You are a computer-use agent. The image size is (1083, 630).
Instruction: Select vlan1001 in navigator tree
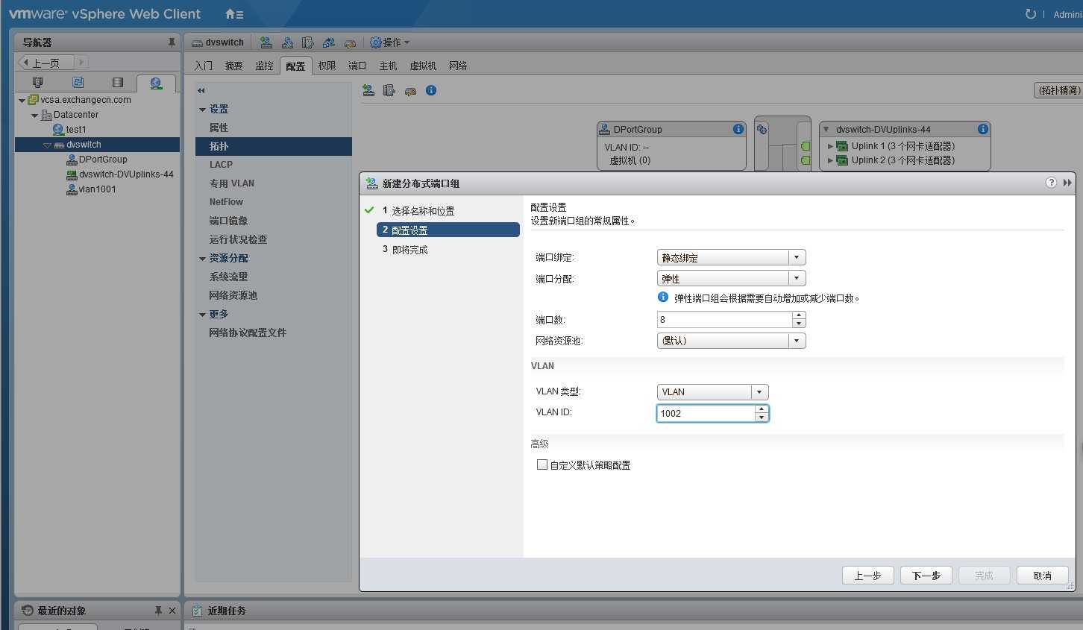pyautogui.click(x=97, y=189)
